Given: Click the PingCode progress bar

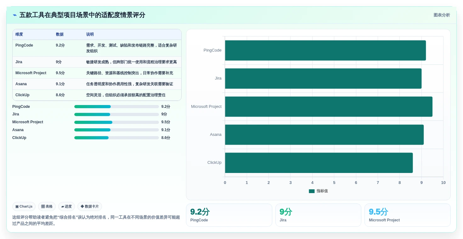Looking at the screenshot, I should (x=116, y=107).
